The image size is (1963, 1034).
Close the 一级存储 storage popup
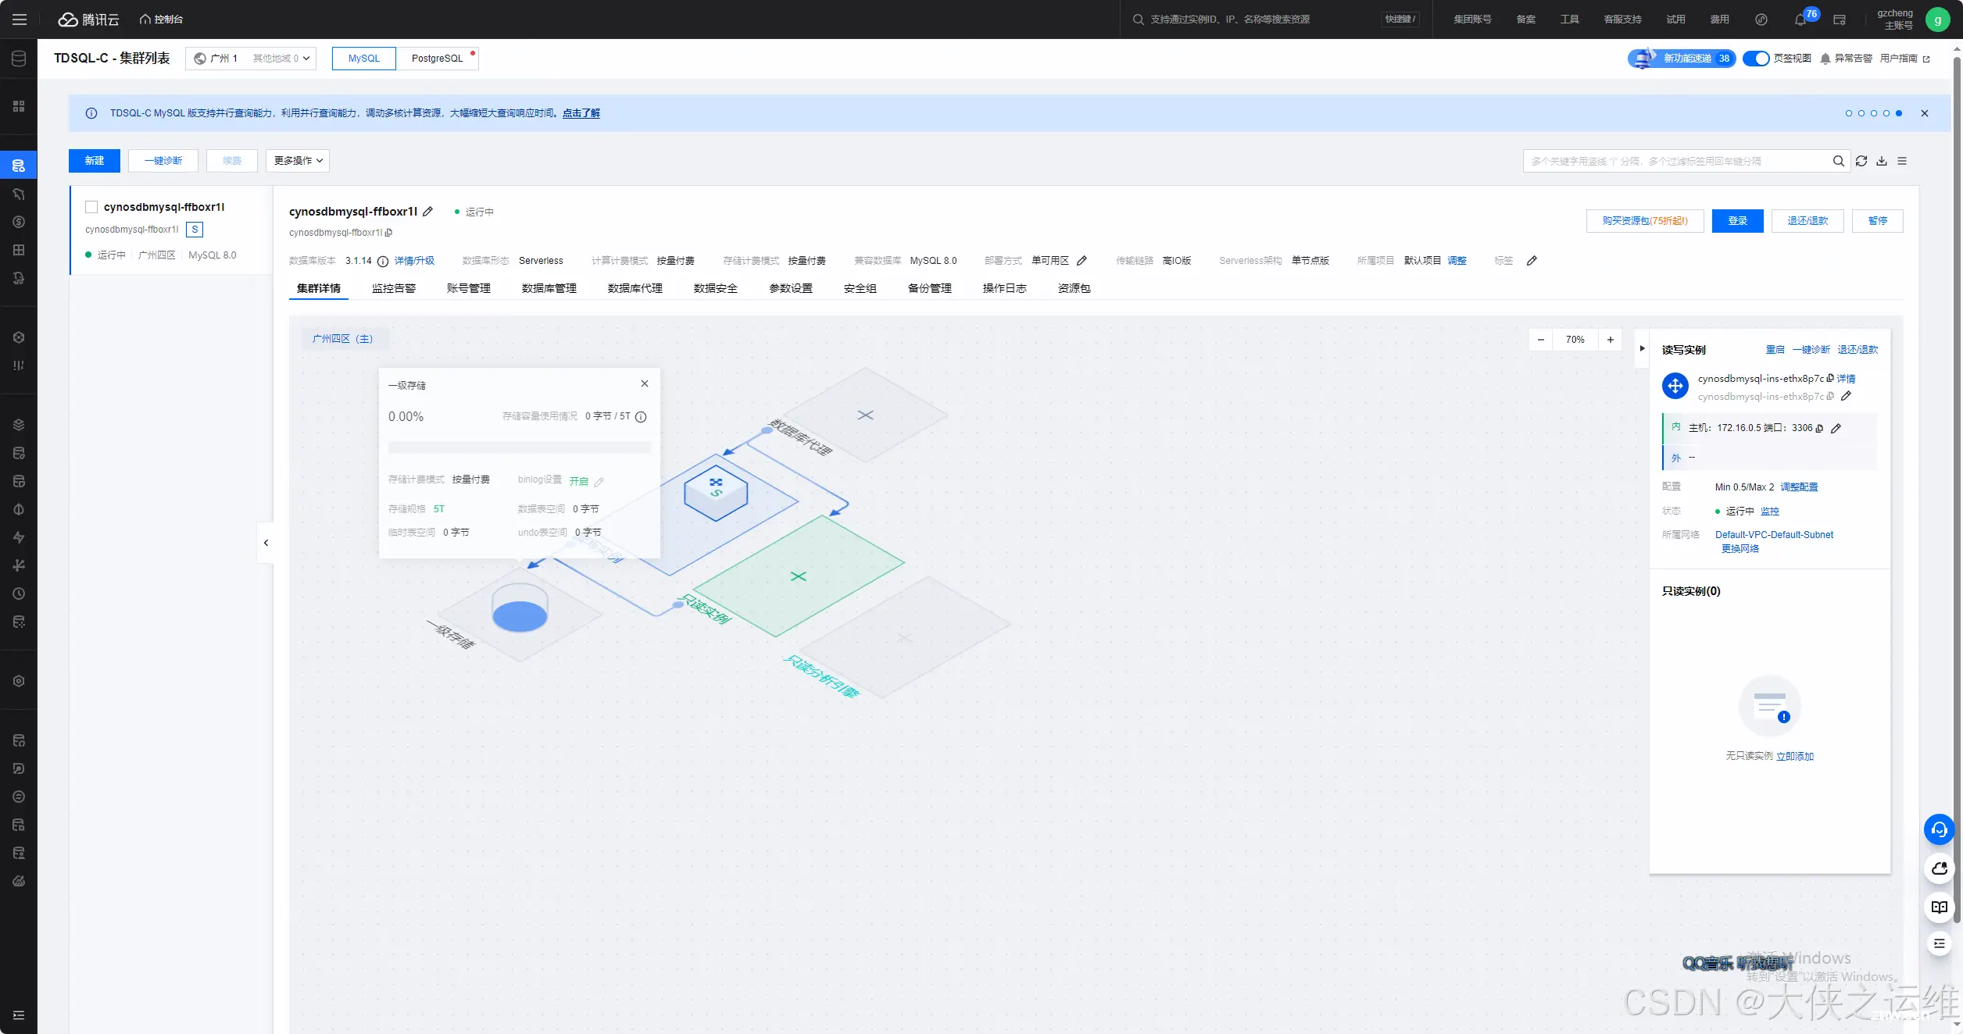(x=645, y=383)
